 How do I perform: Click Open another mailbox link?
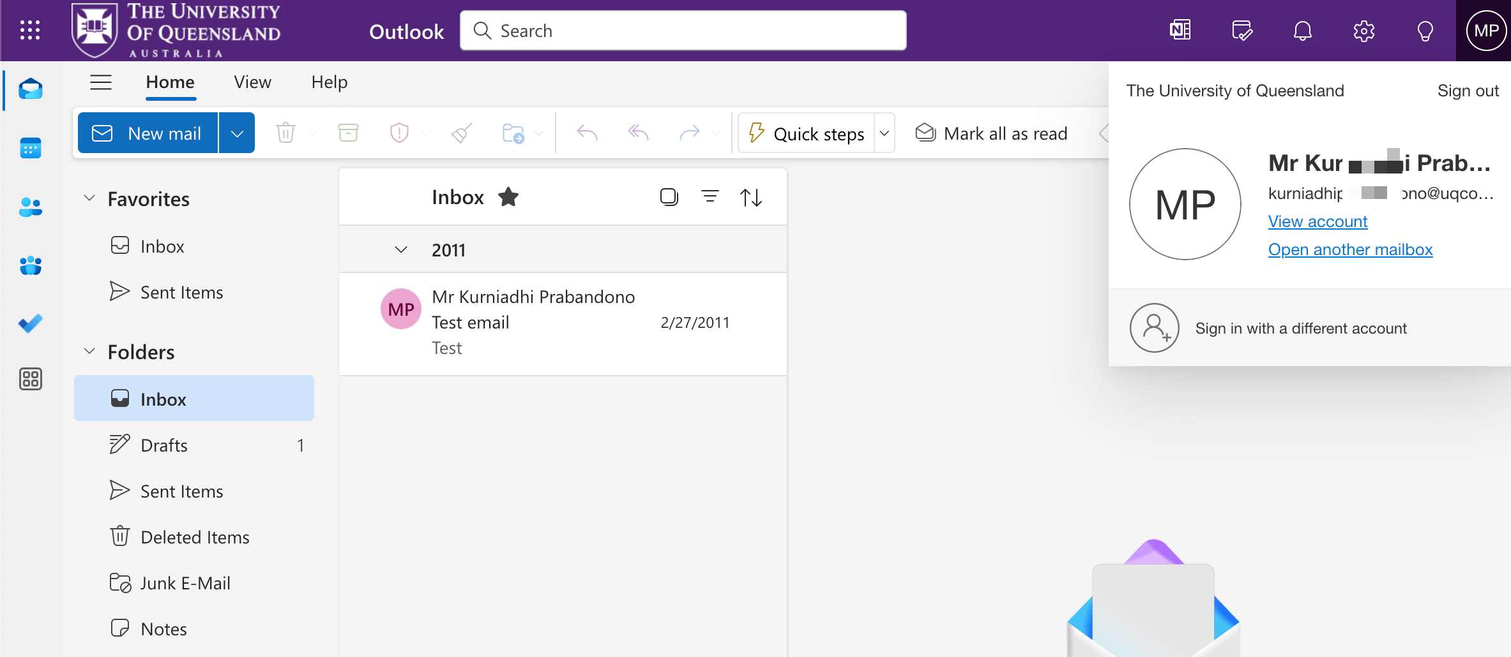[1350, 249]
